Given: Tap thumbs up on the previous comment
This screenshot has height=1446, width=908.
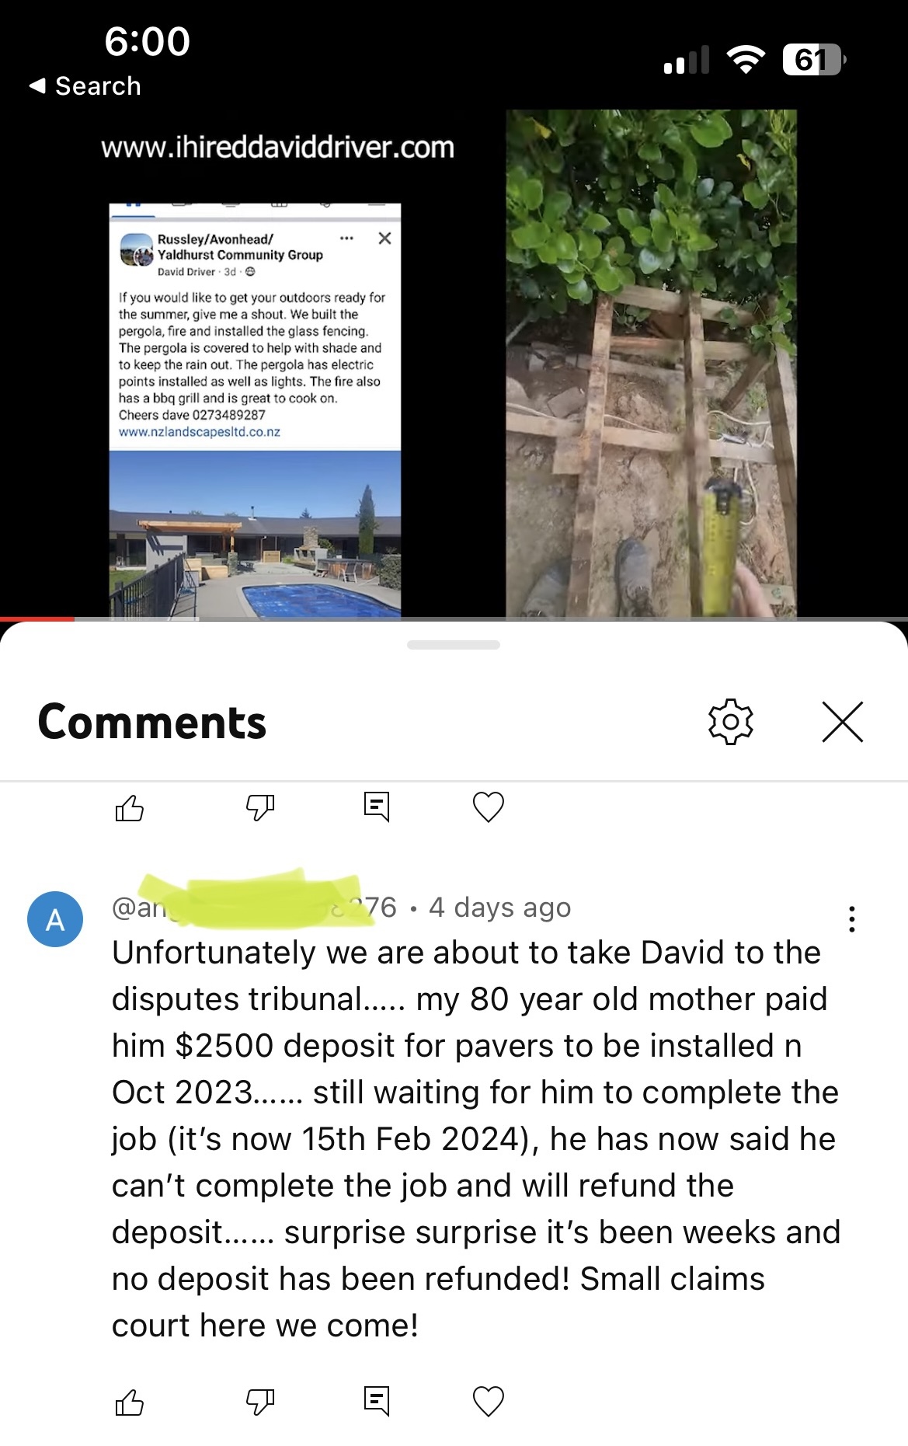Looking at the screenshot, I should (x=130, y=808).
